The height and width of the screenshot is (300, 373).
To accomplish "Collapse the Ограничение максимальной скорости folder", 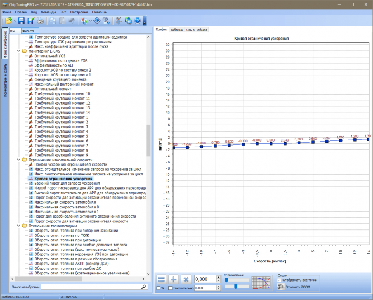I will (x=19, y=160).
